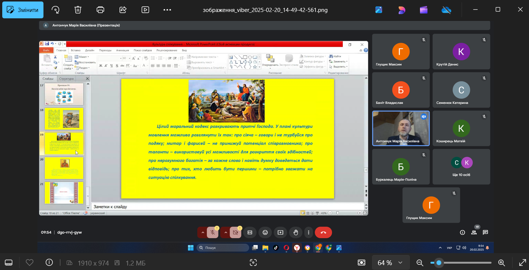This screenshot has height=270, width=529.
Task: Open the Meet chat panel icon
Action: point(485,232)
